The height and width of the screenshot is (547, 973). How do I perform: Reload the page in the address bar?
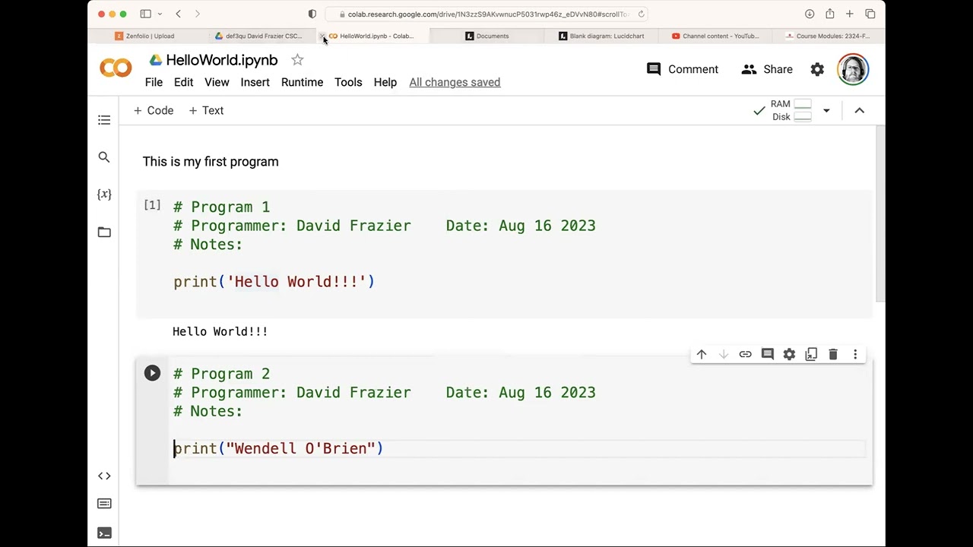[642, 14]
